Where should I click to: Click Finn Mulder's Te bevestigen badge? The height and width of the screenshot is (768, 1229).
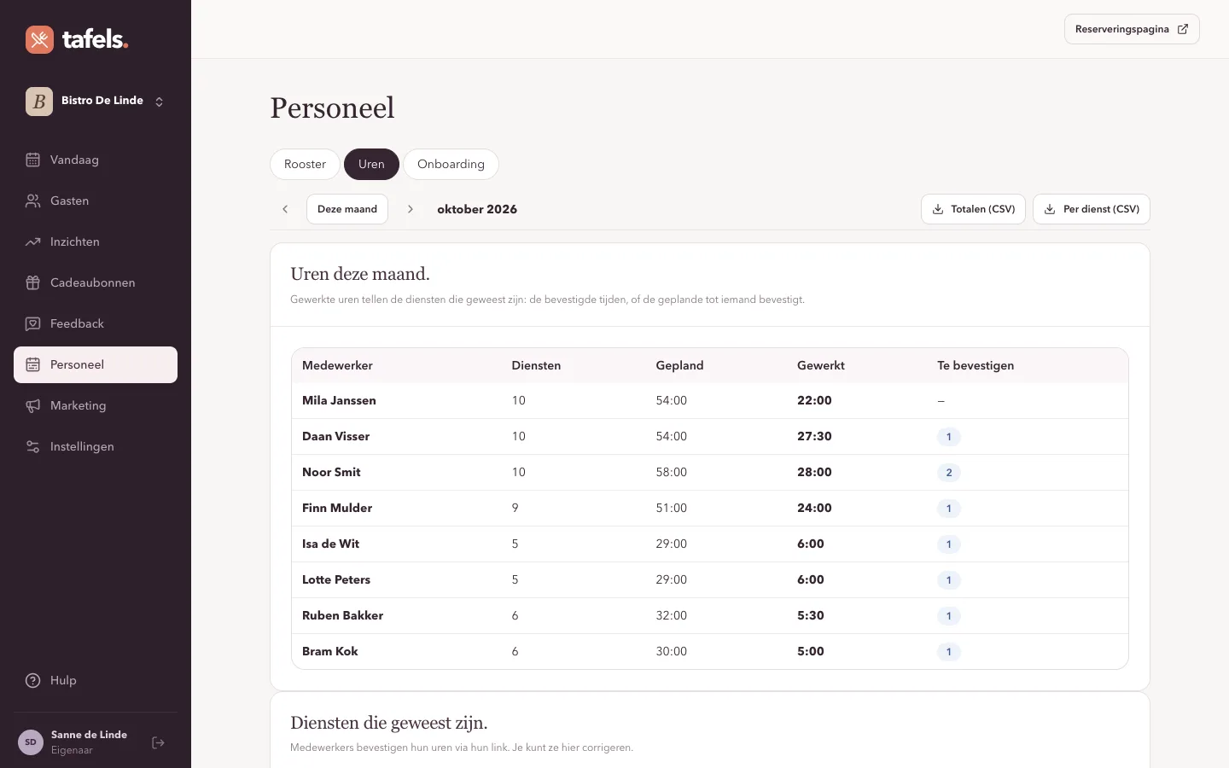coord(949,509)
